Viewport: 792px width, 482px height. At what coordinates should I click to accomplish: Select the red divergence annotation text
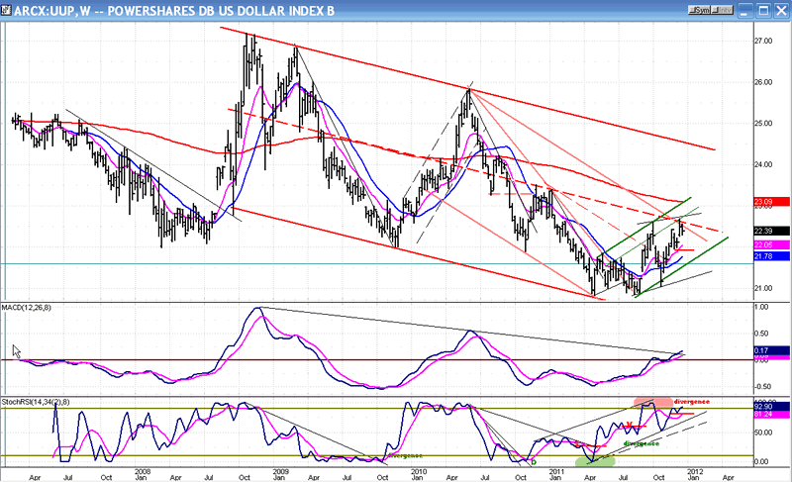coord(693,403)
